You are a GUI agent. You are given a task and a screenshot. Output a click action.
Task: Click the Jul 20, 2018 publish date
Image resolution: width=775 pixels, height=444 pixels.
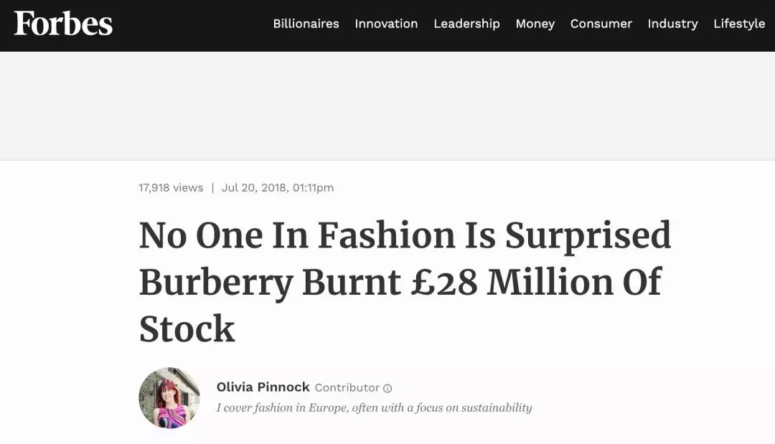tap(277, 188)
